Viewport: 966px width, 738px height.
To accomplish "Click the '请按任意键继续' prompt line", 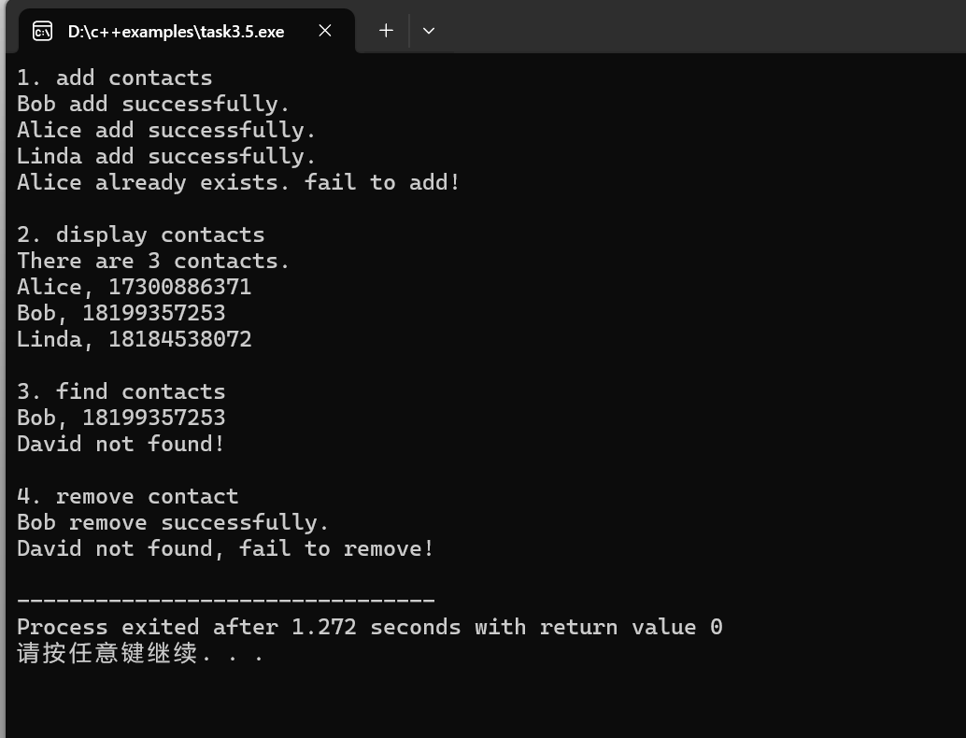I will [140, 653].
